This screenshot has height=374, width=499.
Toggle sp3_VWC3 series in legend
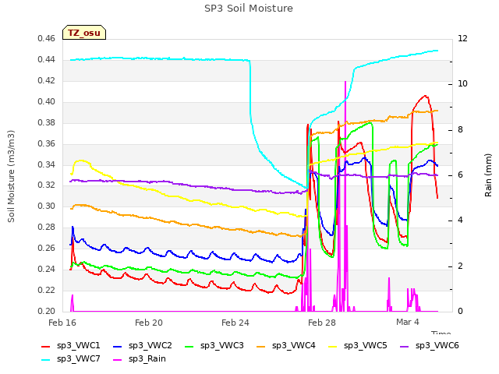point(214,346)
